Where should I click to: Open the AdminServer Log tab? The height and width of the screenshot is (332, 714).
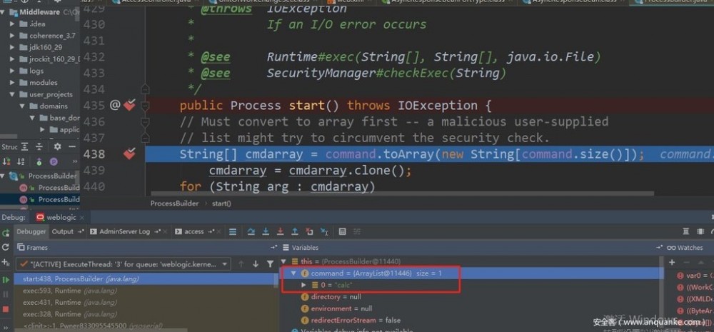(x=125, y=231)
